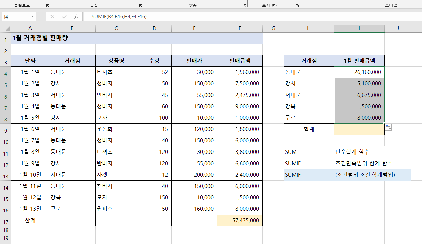The image size is (422, 244).
Task: Select the quantity cell 52
Action: pyautogui.click(x=154, y=72)
